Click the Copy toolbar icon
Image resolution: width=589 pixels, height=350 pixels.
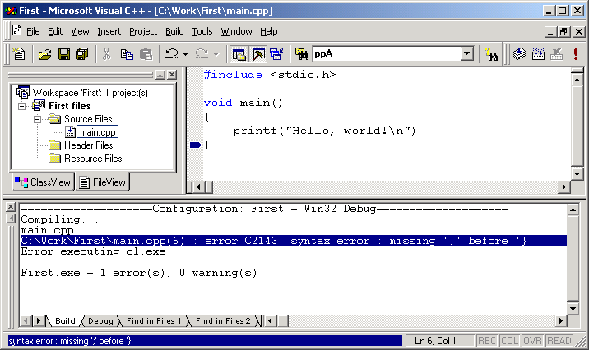(x=127, y=54)
